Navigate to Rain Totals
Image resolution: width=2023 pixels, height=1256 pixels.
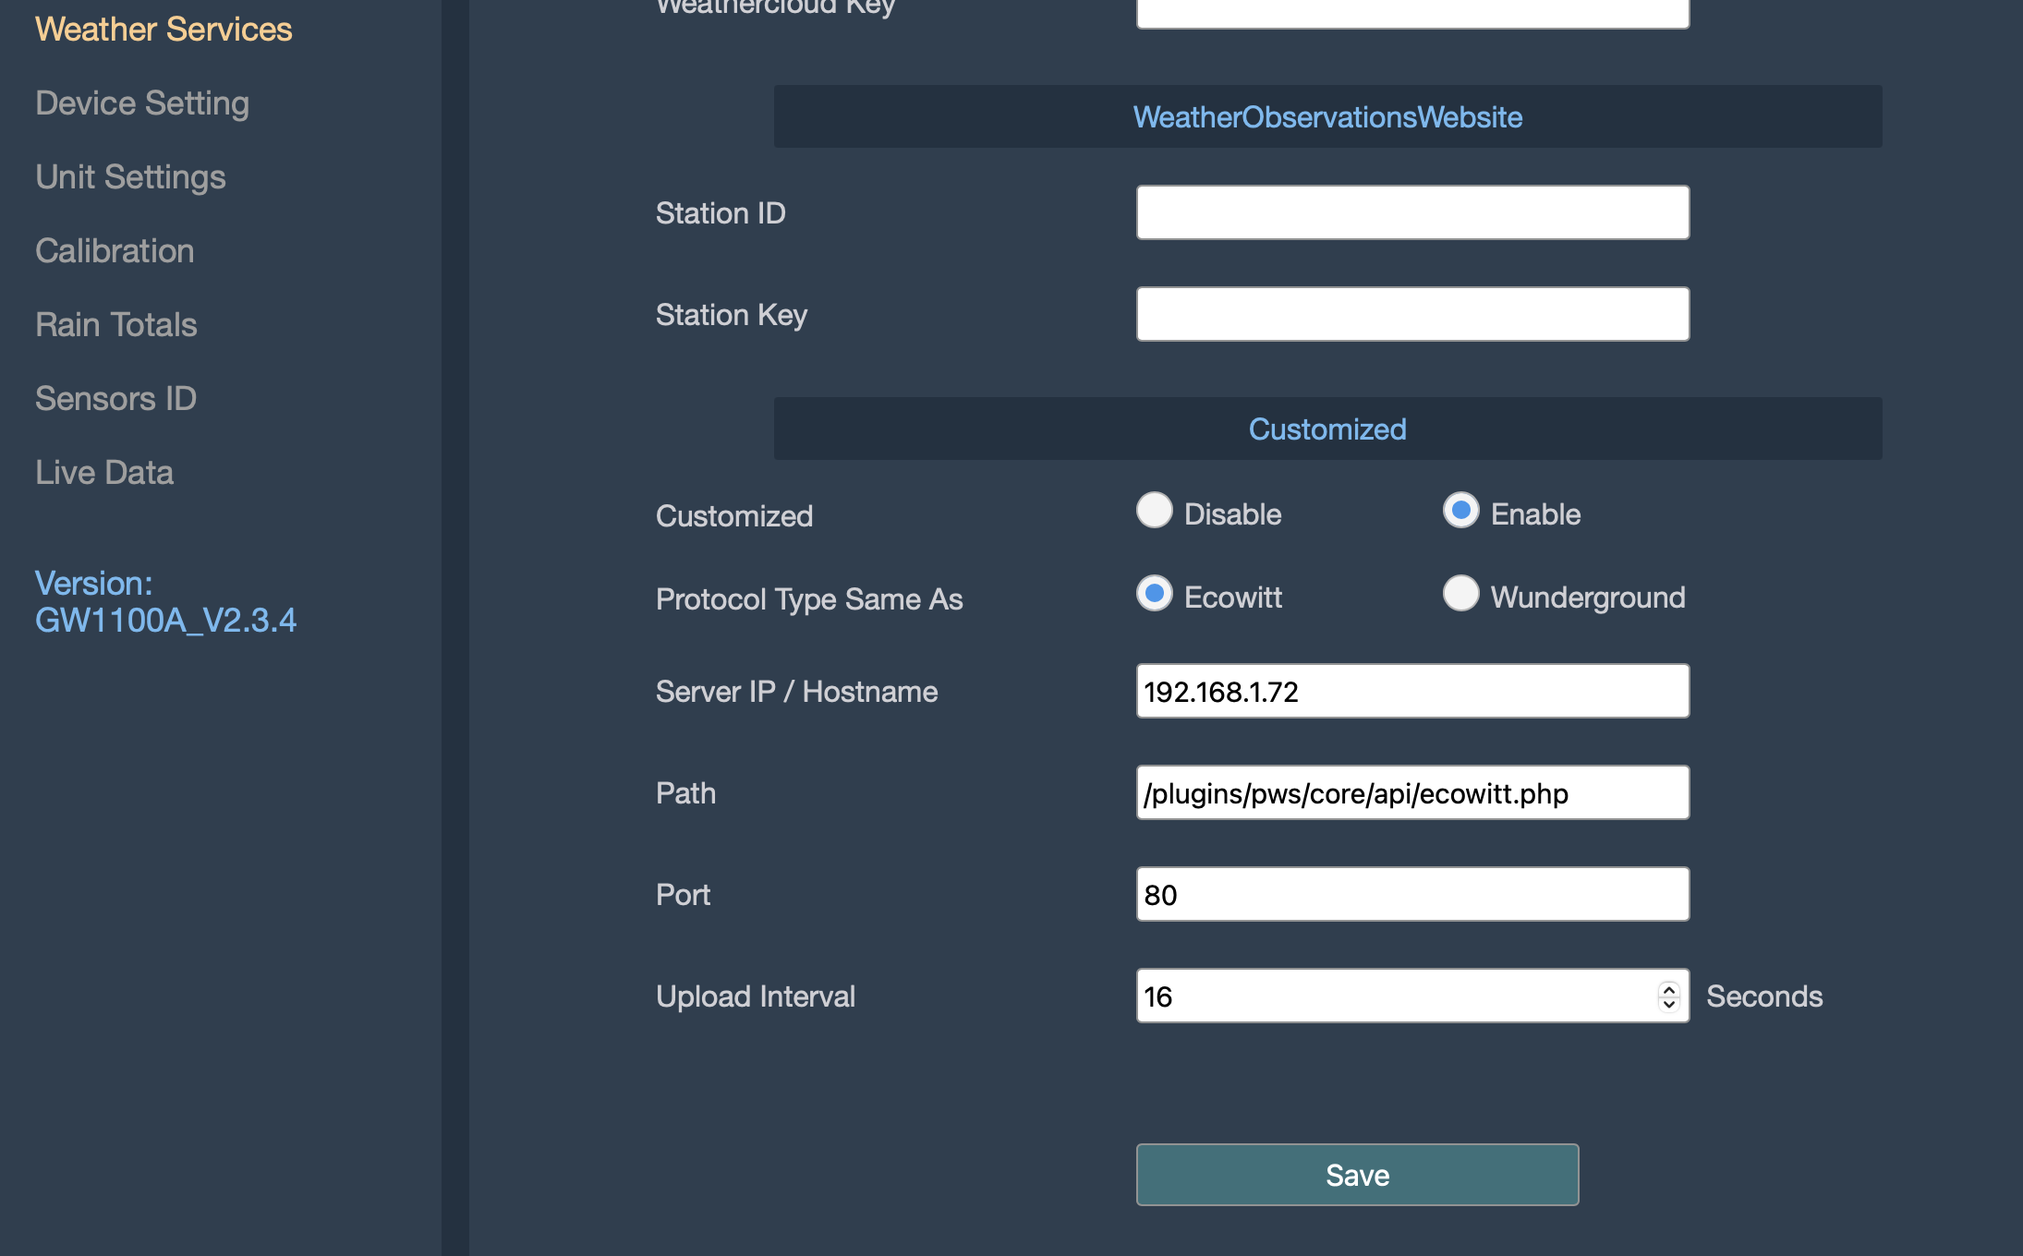pos(116,325)
